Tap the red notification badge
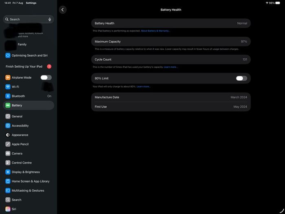This screenshot has width=285, height=214. click(49, 66)
